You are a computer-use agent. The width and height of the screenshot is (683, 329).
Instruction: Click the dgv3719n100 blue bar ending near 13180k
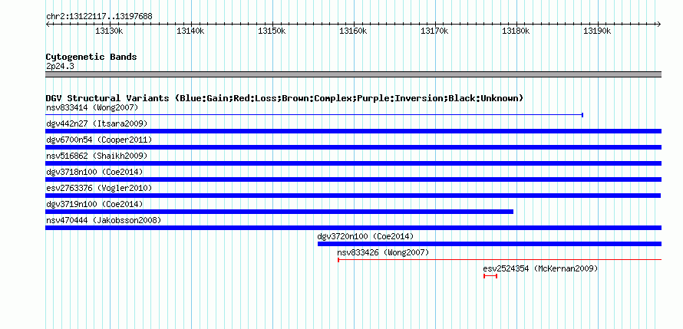coord(279,212)
